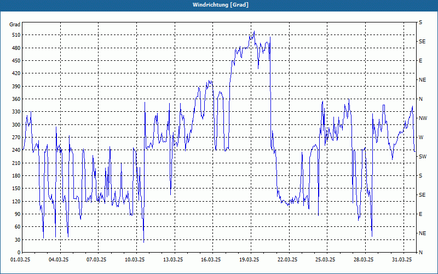Viewport: 438px width, 274px height.
Task: Select the y-axis value 240
Action: pos(16,150)
